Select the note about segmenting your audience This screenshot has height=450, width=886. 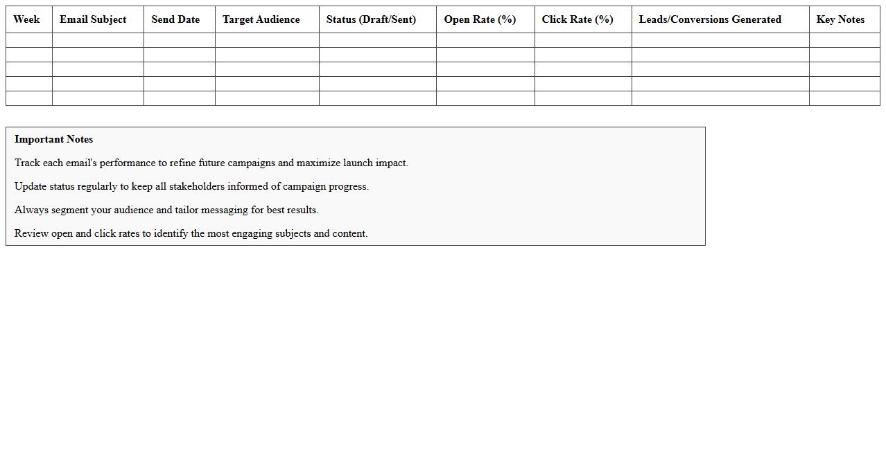coord(166,210)
